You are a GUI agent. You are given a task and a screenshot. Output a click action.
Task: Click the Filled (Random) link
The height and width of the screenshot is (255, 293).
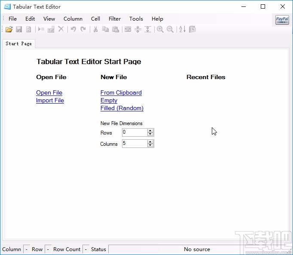[x=122, y=108]
